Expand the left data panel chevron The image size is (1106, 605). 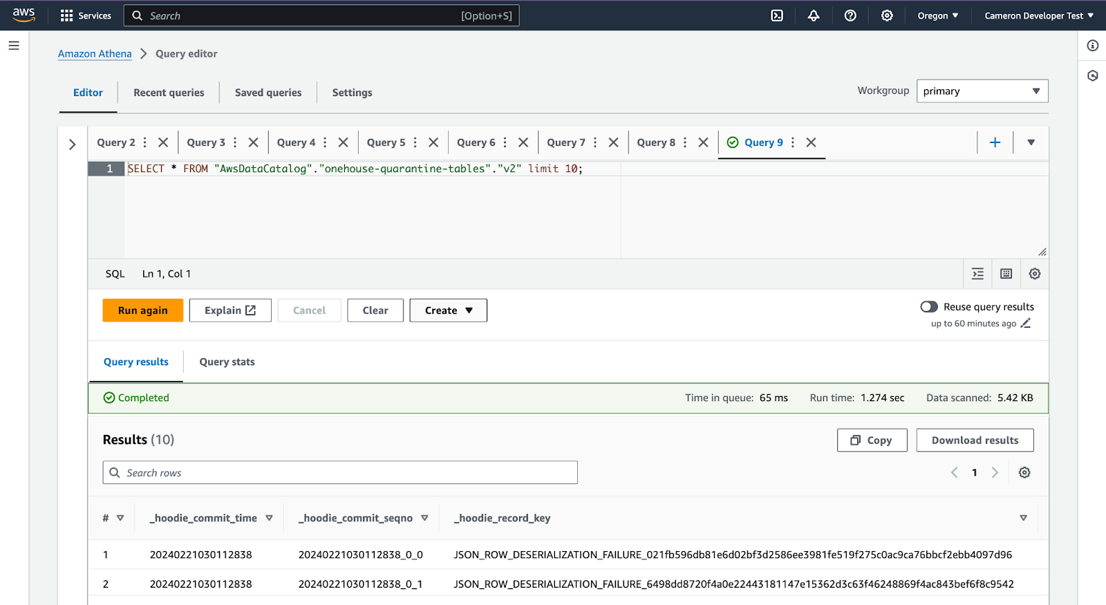(73, 145)
